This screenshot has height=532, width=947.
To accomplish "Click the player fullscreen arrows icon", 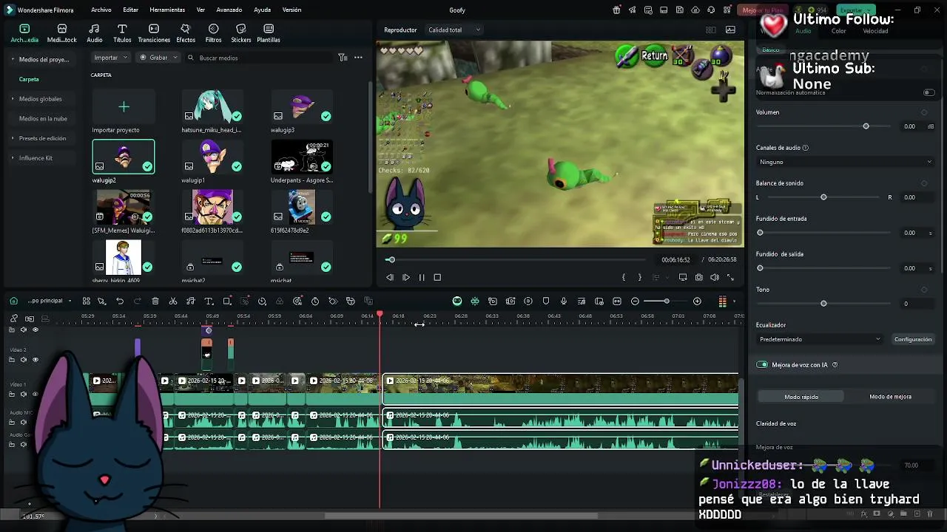I will click(731, 278).
